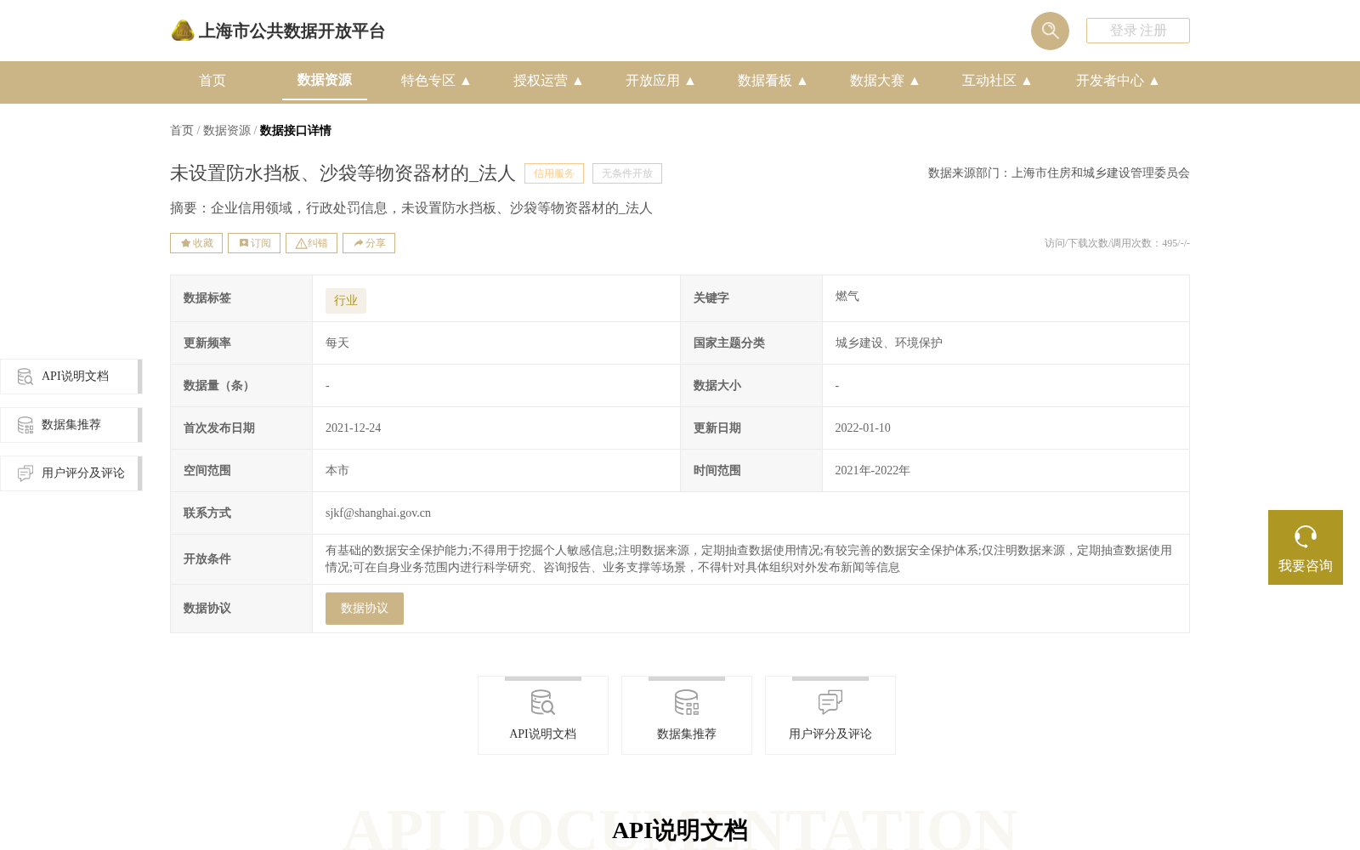The height and width of the screenshot is (850, 1360).
Task: Click 首页 breadcrumb link
Action: 182,131
